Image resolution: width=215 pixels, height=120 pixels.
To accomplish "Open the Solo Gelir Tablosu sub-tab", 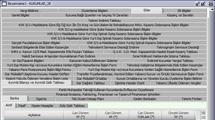I will 72,106.
